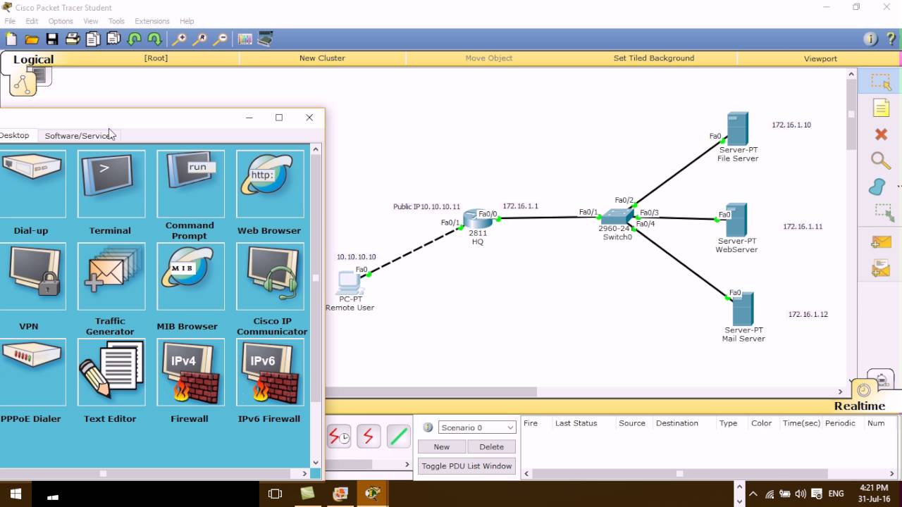
Task: Click the Viewport button
Action: [820, 58]
